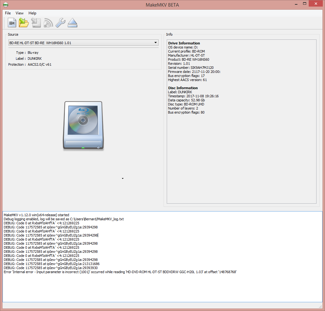Image resolution: width=325 pixels, height=311 pixels.
Task: Click the MakeMKV logo in the title bar
Action: pos(6,5)
